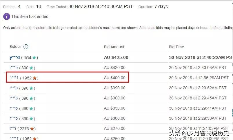
Task: Click the winning bid amount AU $425.00
Action: tap(116, 58)
